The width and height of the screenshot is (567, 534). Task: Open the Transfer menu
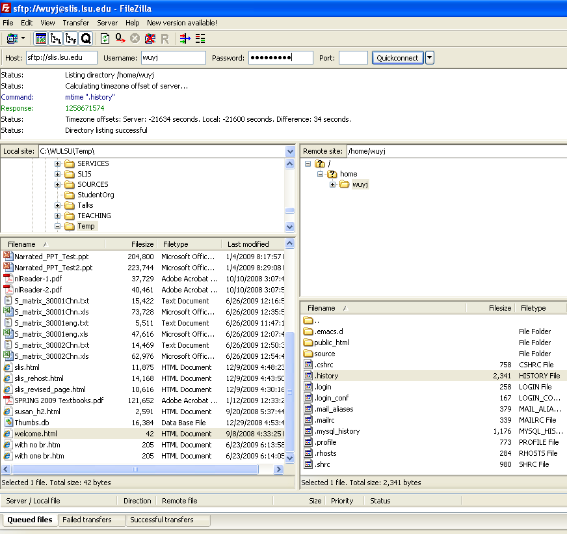[x=76, y=23]
